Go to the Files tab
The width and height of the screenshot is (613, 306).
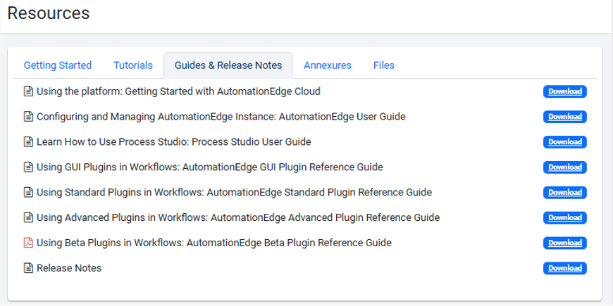(383, 65)
